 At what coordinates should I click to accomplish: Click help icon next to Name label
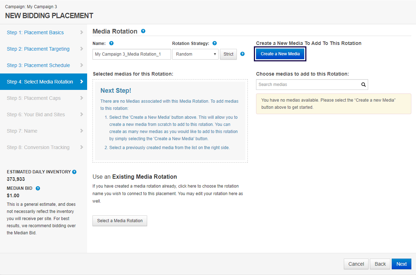(111, 43)
